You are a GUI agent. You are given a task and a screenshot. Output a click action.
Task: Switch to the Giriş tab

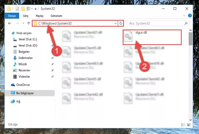tap(26, 16)
